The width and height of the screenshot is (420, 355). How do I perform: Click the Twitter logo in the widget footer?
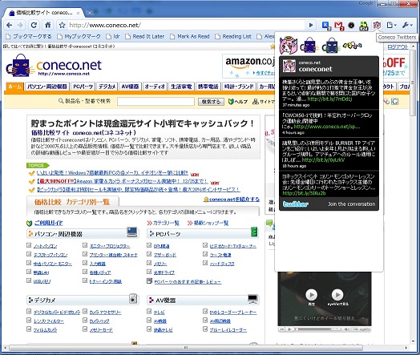click(296, 204)
